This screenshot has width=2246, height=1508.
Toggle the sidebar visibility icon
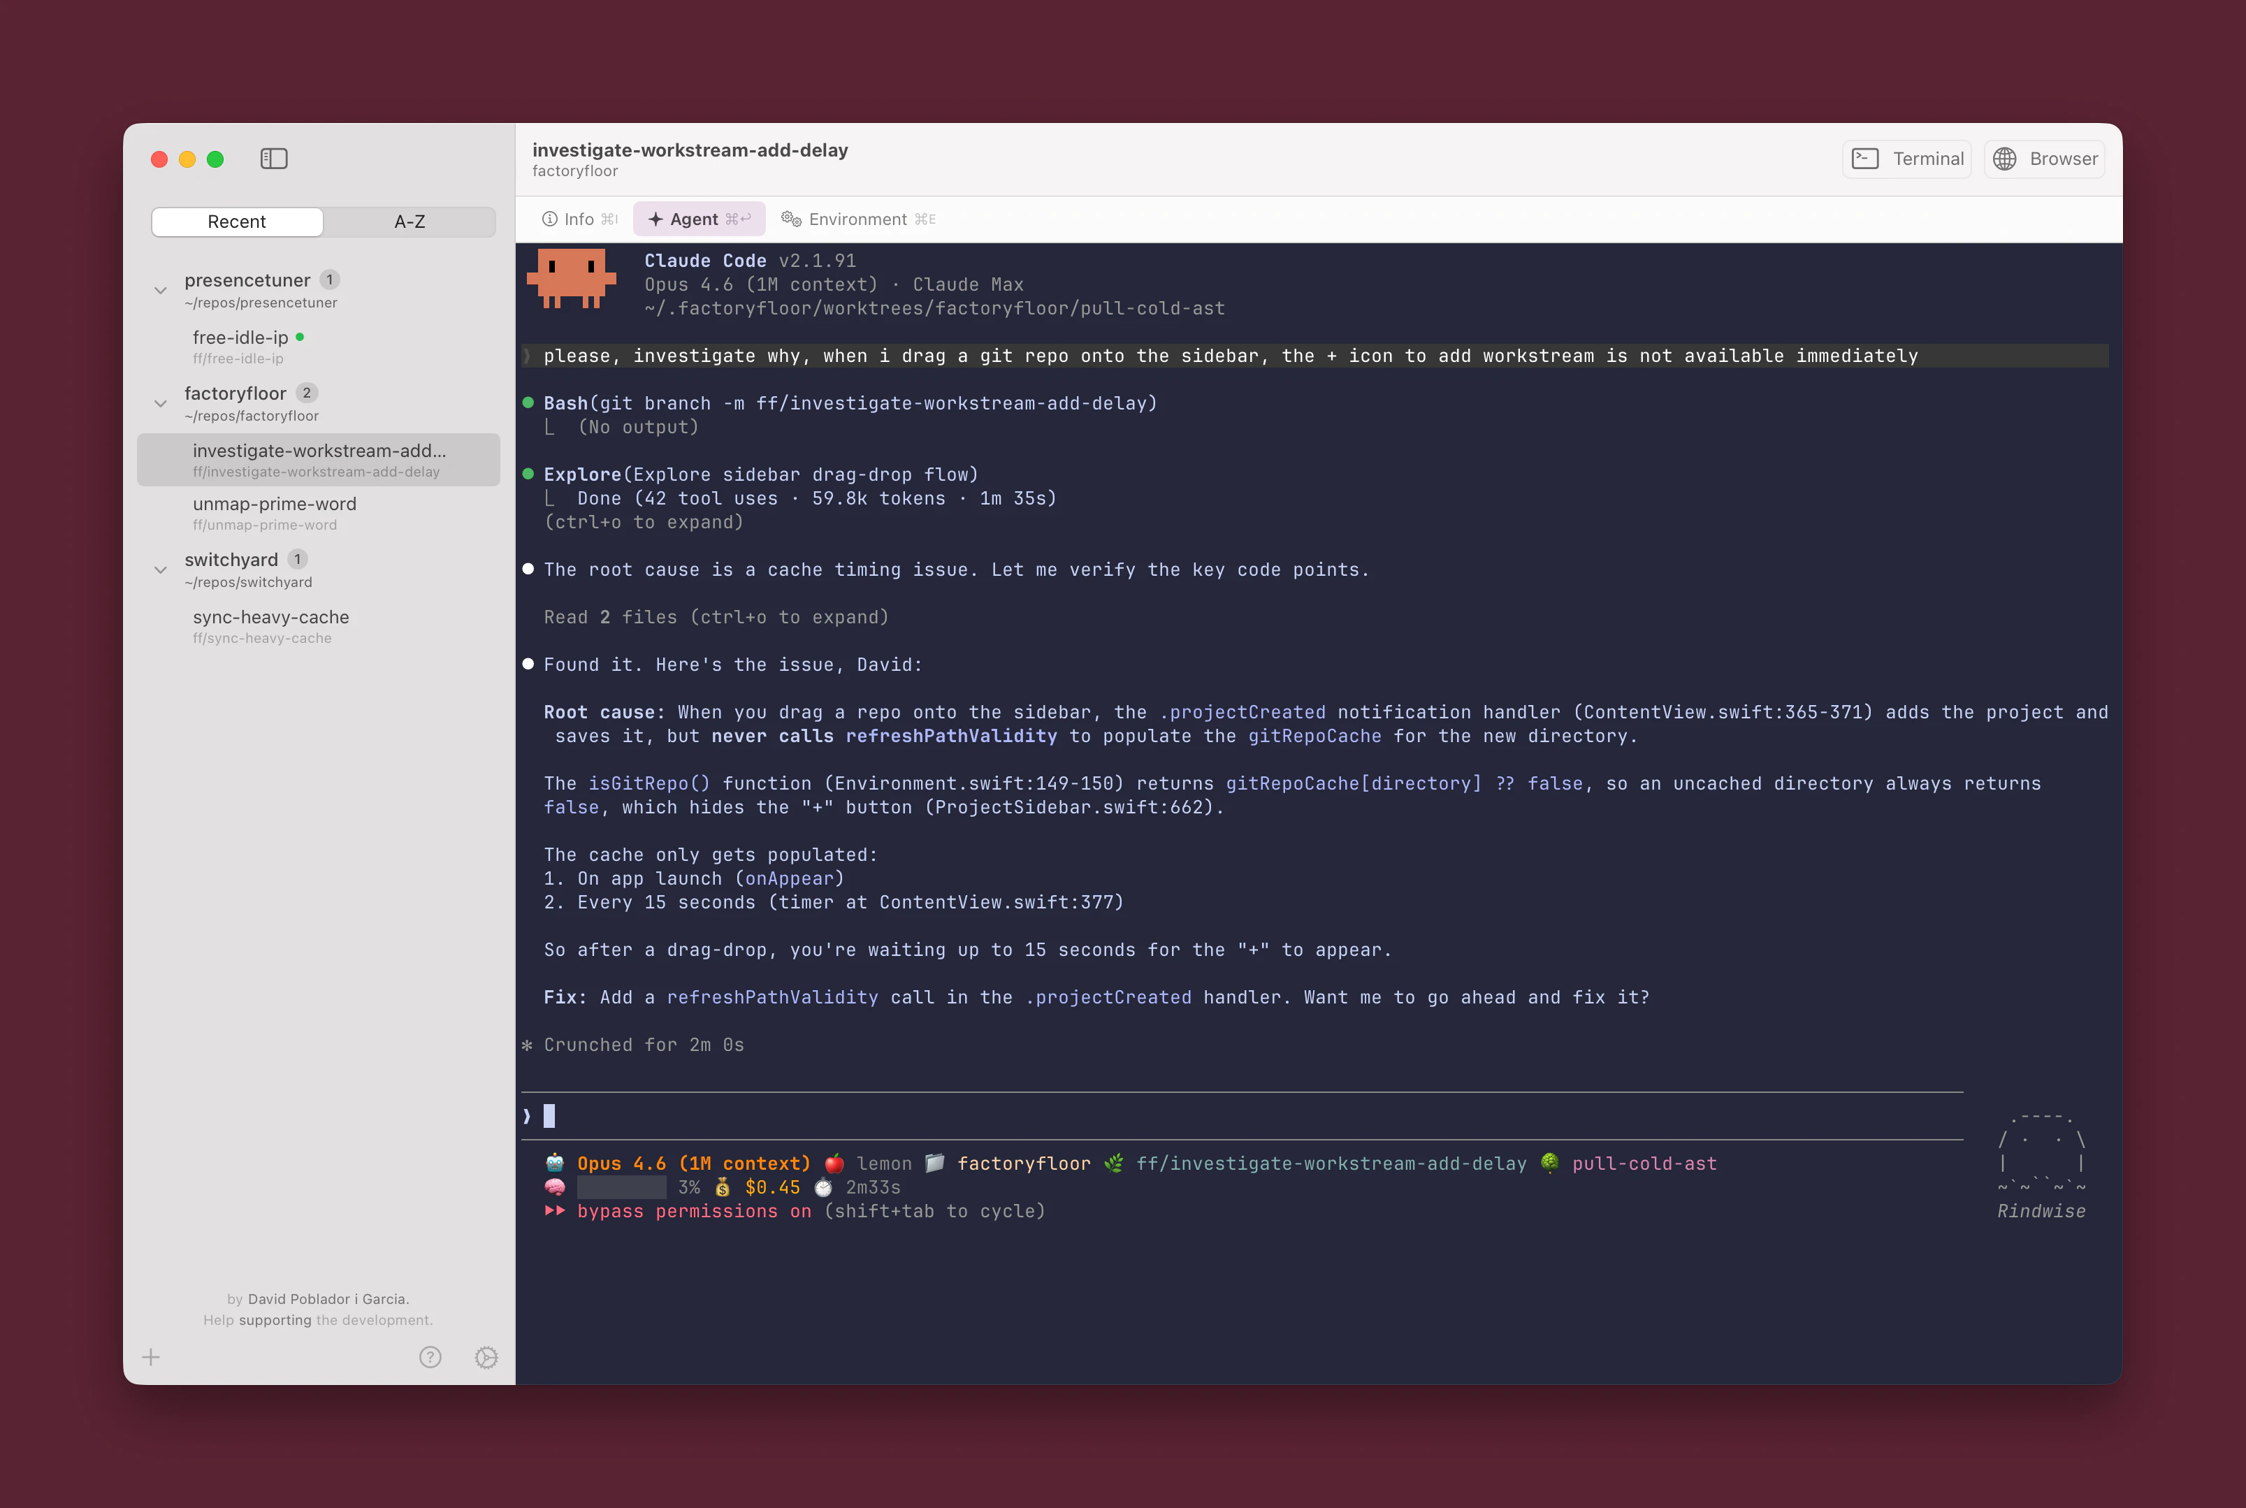[274, 159]
